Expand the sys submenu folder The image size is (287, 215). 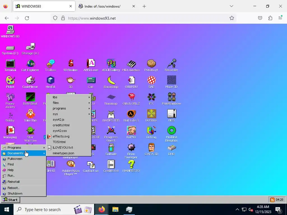coord(69,114)
